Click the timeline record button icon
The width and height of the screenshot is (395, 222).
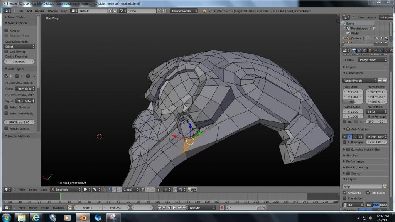(222, 208)
